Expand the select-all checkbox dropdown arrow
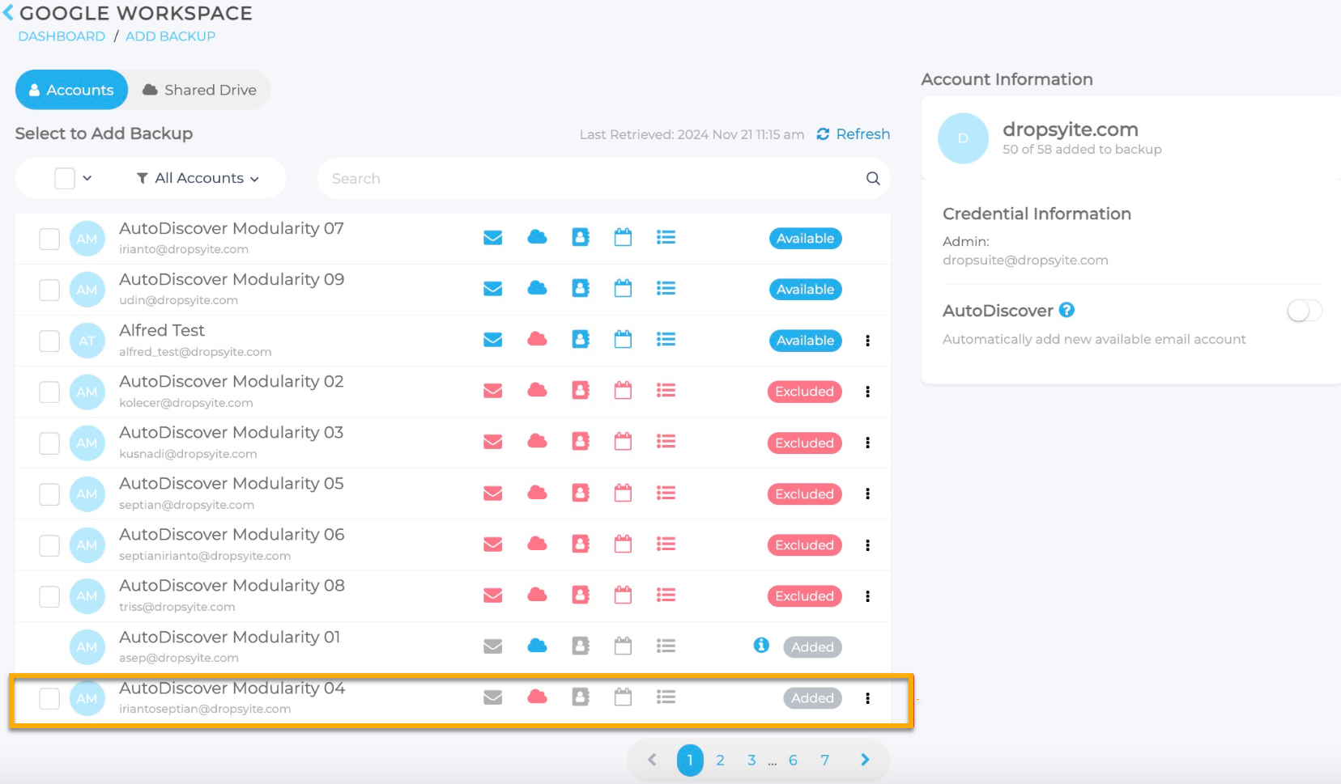Image resolution: width=1341 pixels, height=784 pixels. click(87, 178)
